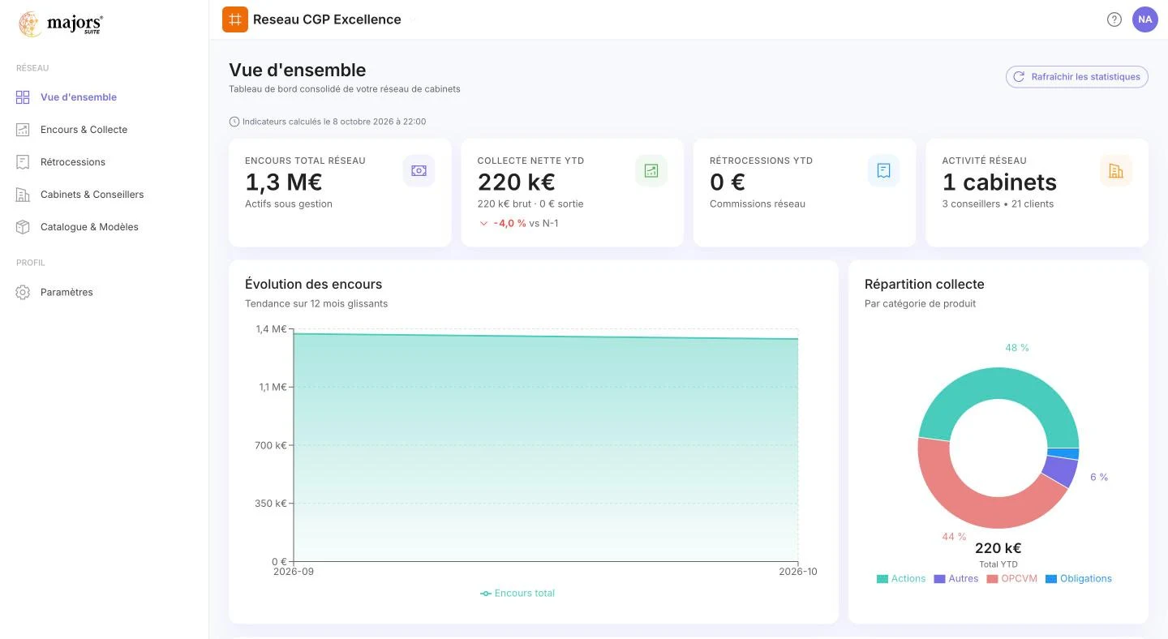Open Encours & Collecte via its chart icon
Image resolution: width=1168 pixels, height=639 pixels.
23,130
